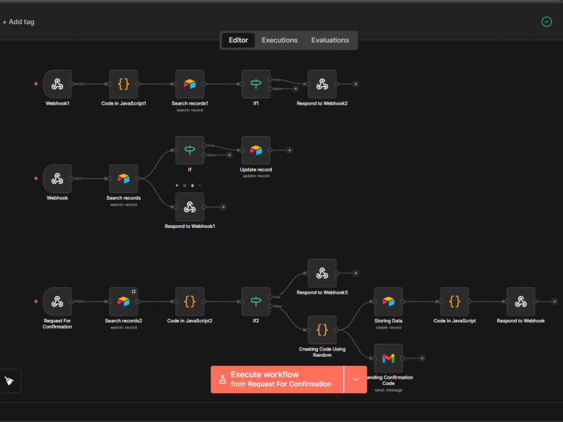Click Execute workflow from Request For Confirmation
563x422 pixels.
point(277,379)
